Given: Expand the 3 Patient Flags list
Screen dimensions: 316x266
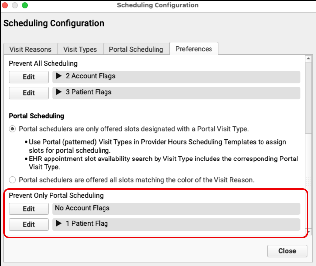Looking at the screenshot, I should 59,92.
